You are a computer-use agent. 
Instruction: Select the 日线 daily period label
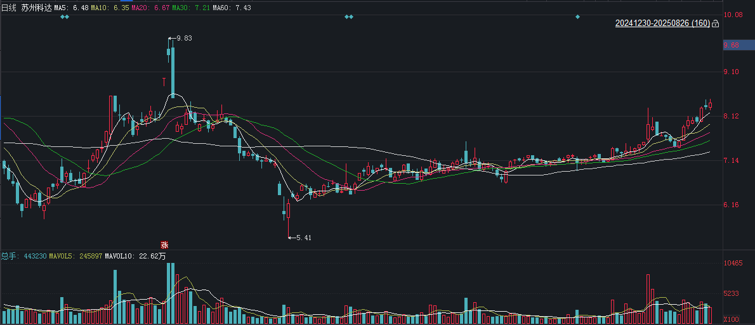[9, 8]
